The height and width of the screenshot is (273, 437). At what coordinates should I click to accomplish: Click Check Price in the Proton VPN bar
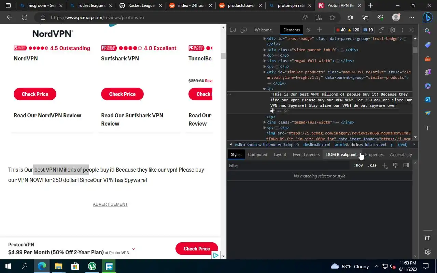pos(197,249)
